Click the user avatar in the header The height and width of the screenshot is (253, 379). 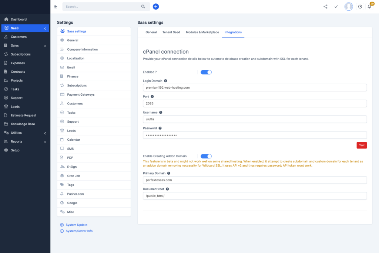click(348, 6)
